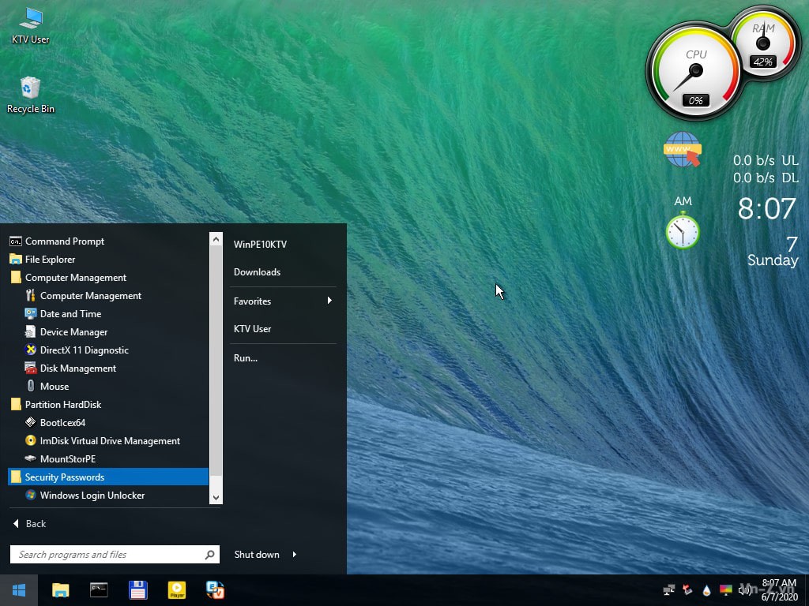Start ImDisk Virtual Drive Management
Viewport: 809px width, 606px height.
click(110, 441)
